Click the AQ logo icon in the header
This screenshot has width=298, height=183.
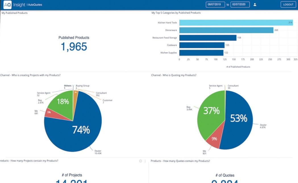[8, 4]
